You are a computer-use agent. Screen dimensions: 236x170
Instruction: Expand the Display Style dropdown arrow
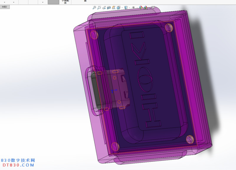pyautogui.click(x=129, y=8)
